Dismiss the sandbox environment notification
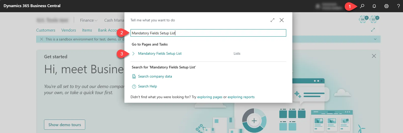 tap(41, 39)
